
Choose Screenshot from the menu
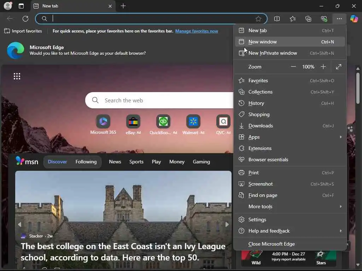tap(290, 184)
